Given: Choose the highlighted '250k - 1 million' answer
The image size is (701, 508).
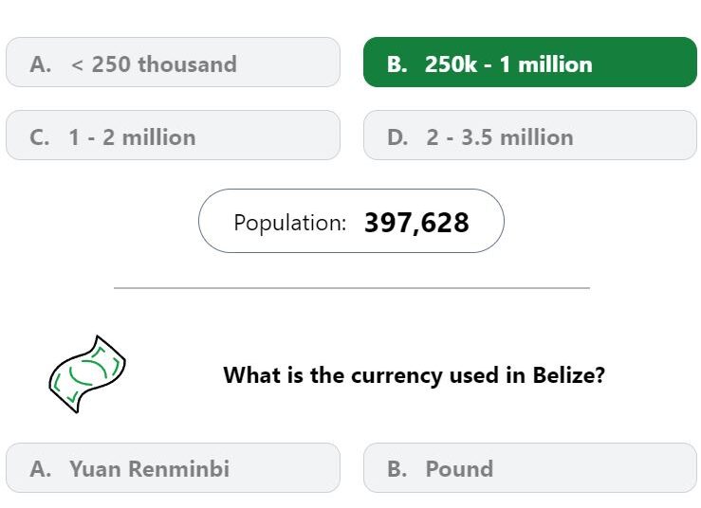Looking at the screenshot, I should click(530, 63).
